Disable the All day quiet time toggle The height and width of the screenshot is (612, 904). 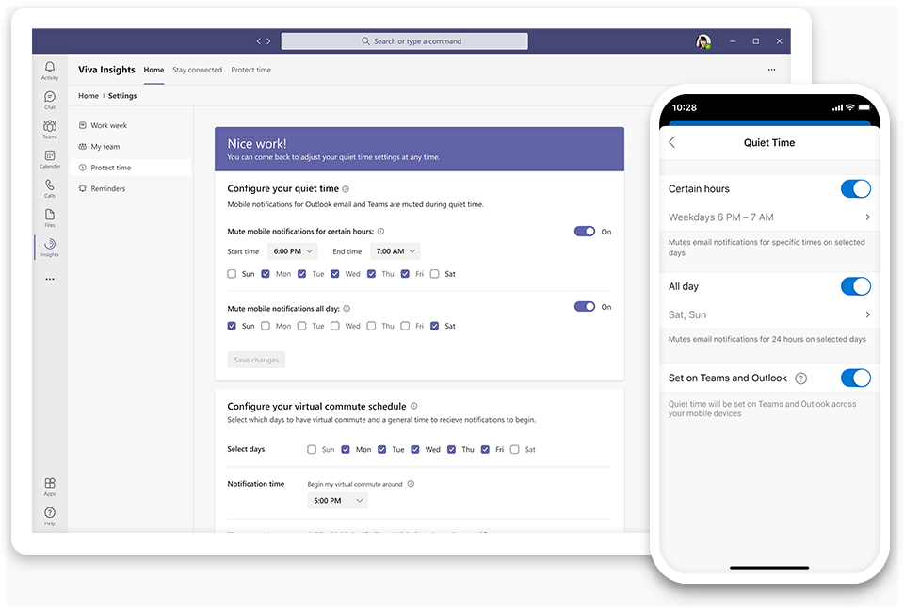pyautogui.click(x=855, y=286)
